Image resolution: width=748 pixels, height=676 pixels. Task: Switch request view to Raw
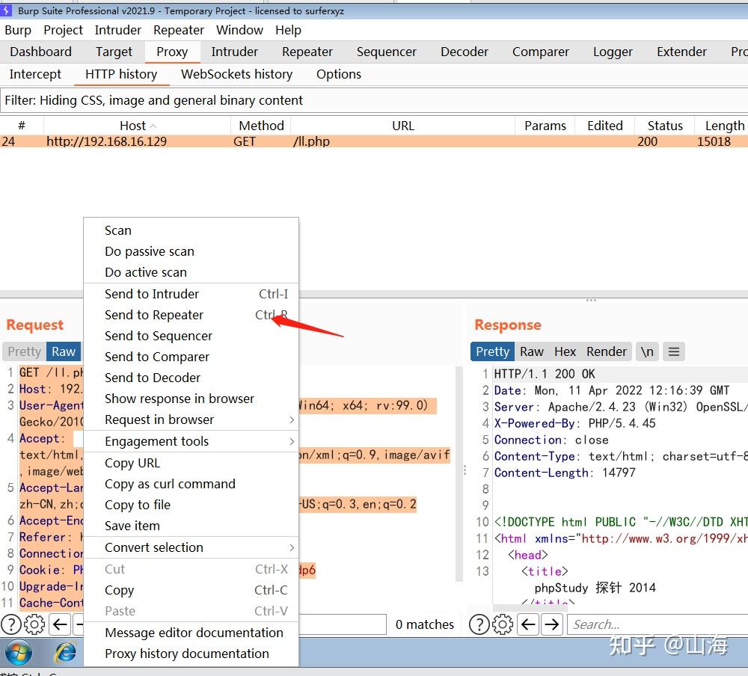(64, 351)
